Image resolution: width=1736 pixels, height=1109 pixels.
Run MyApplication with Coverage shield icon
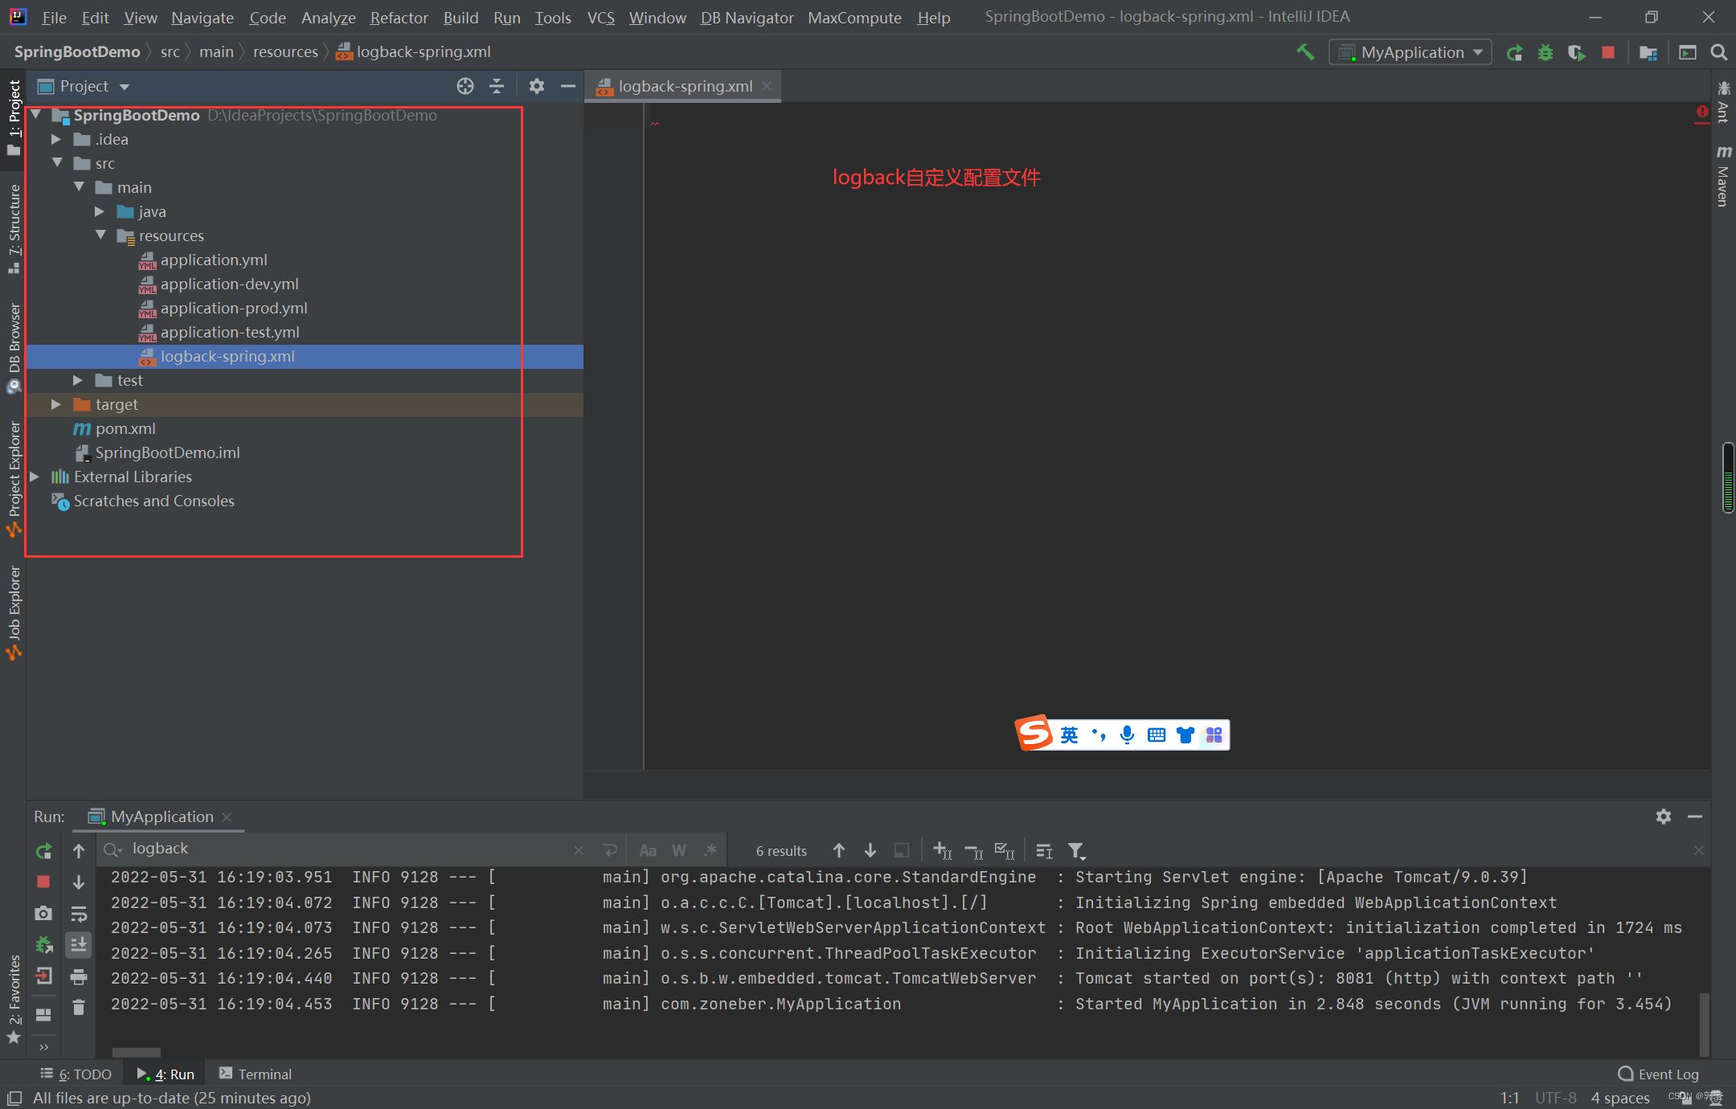click(1576, 51)
